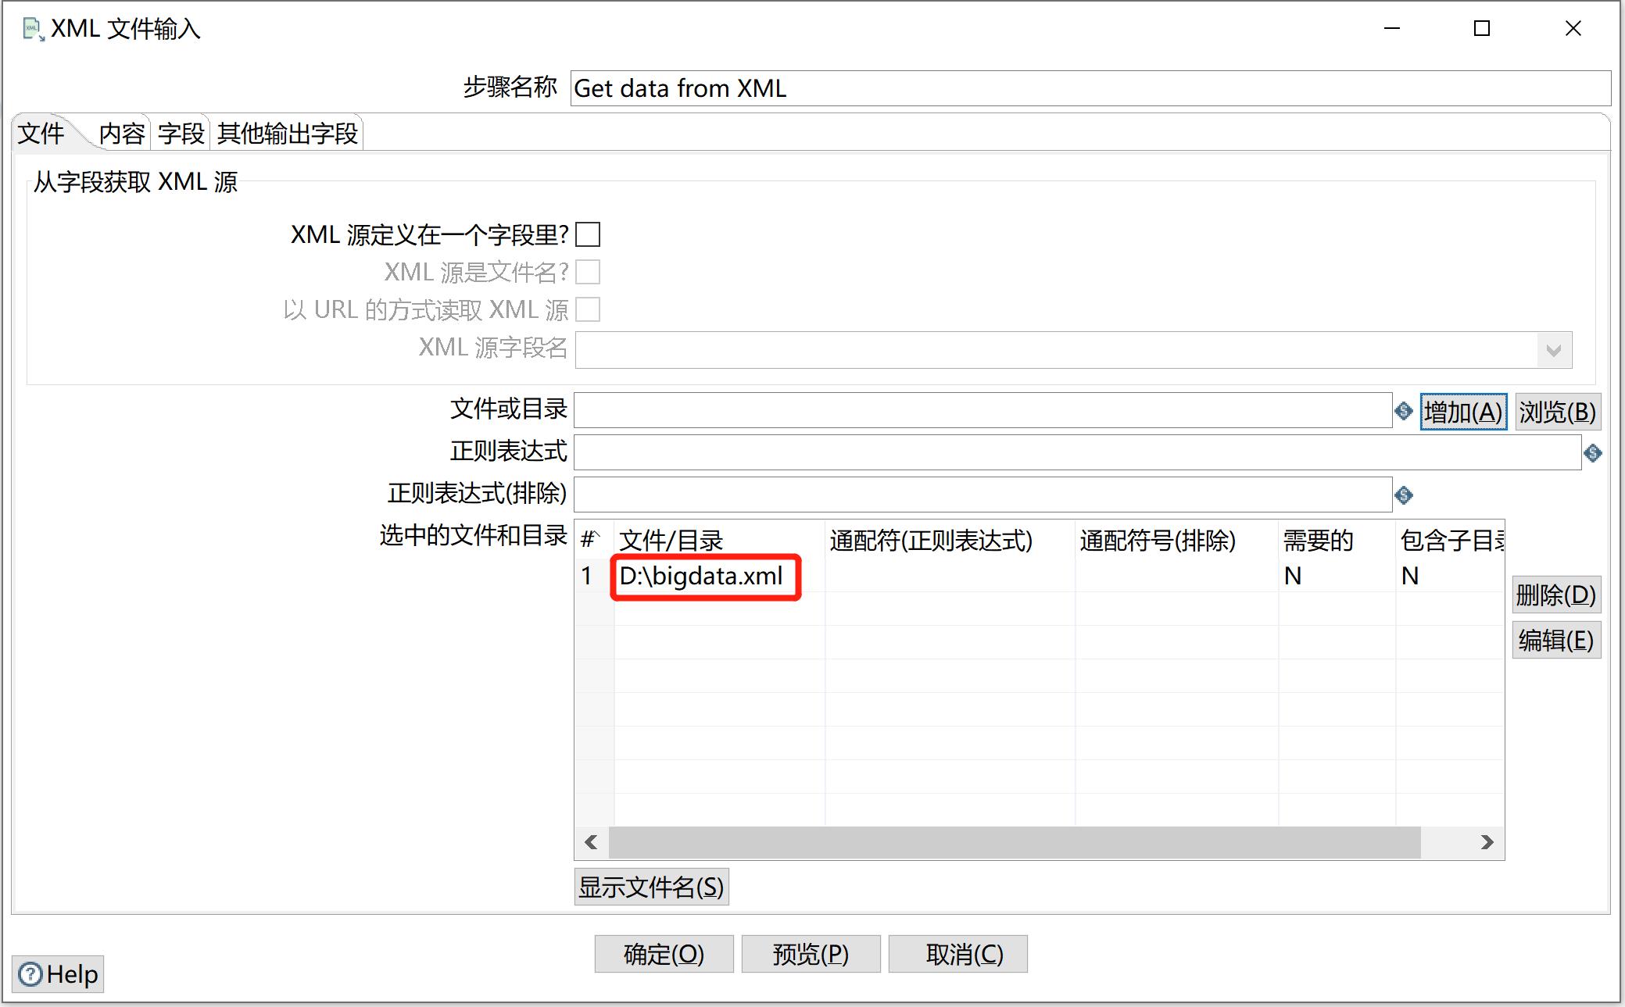Toggle the 以 URL 的方式读取 XML 源 checkbox
This screenshot has width=1625, height=1007.
(x=588, y=309)
